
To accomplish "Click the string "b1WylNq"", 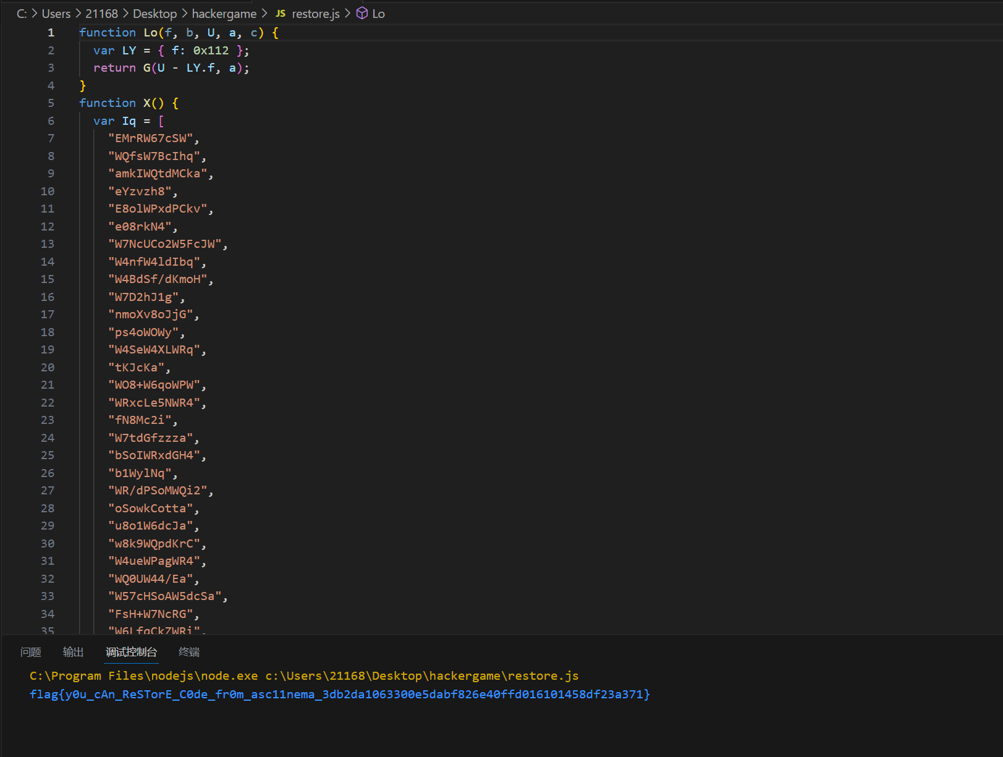I will (x=140, y=473).
